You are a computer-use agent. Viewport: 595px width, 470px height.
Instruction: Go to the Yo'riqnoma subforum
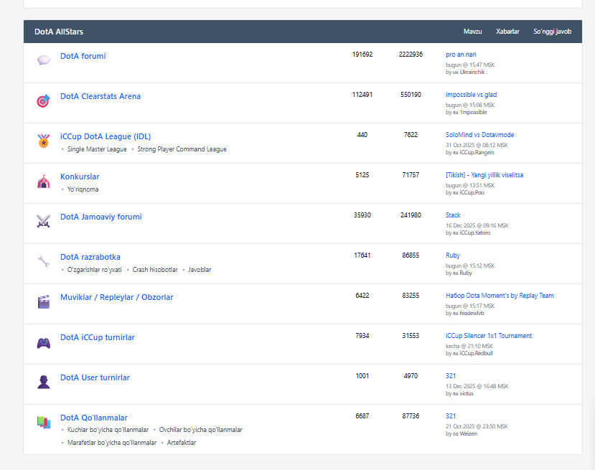[x=83, y=189]
